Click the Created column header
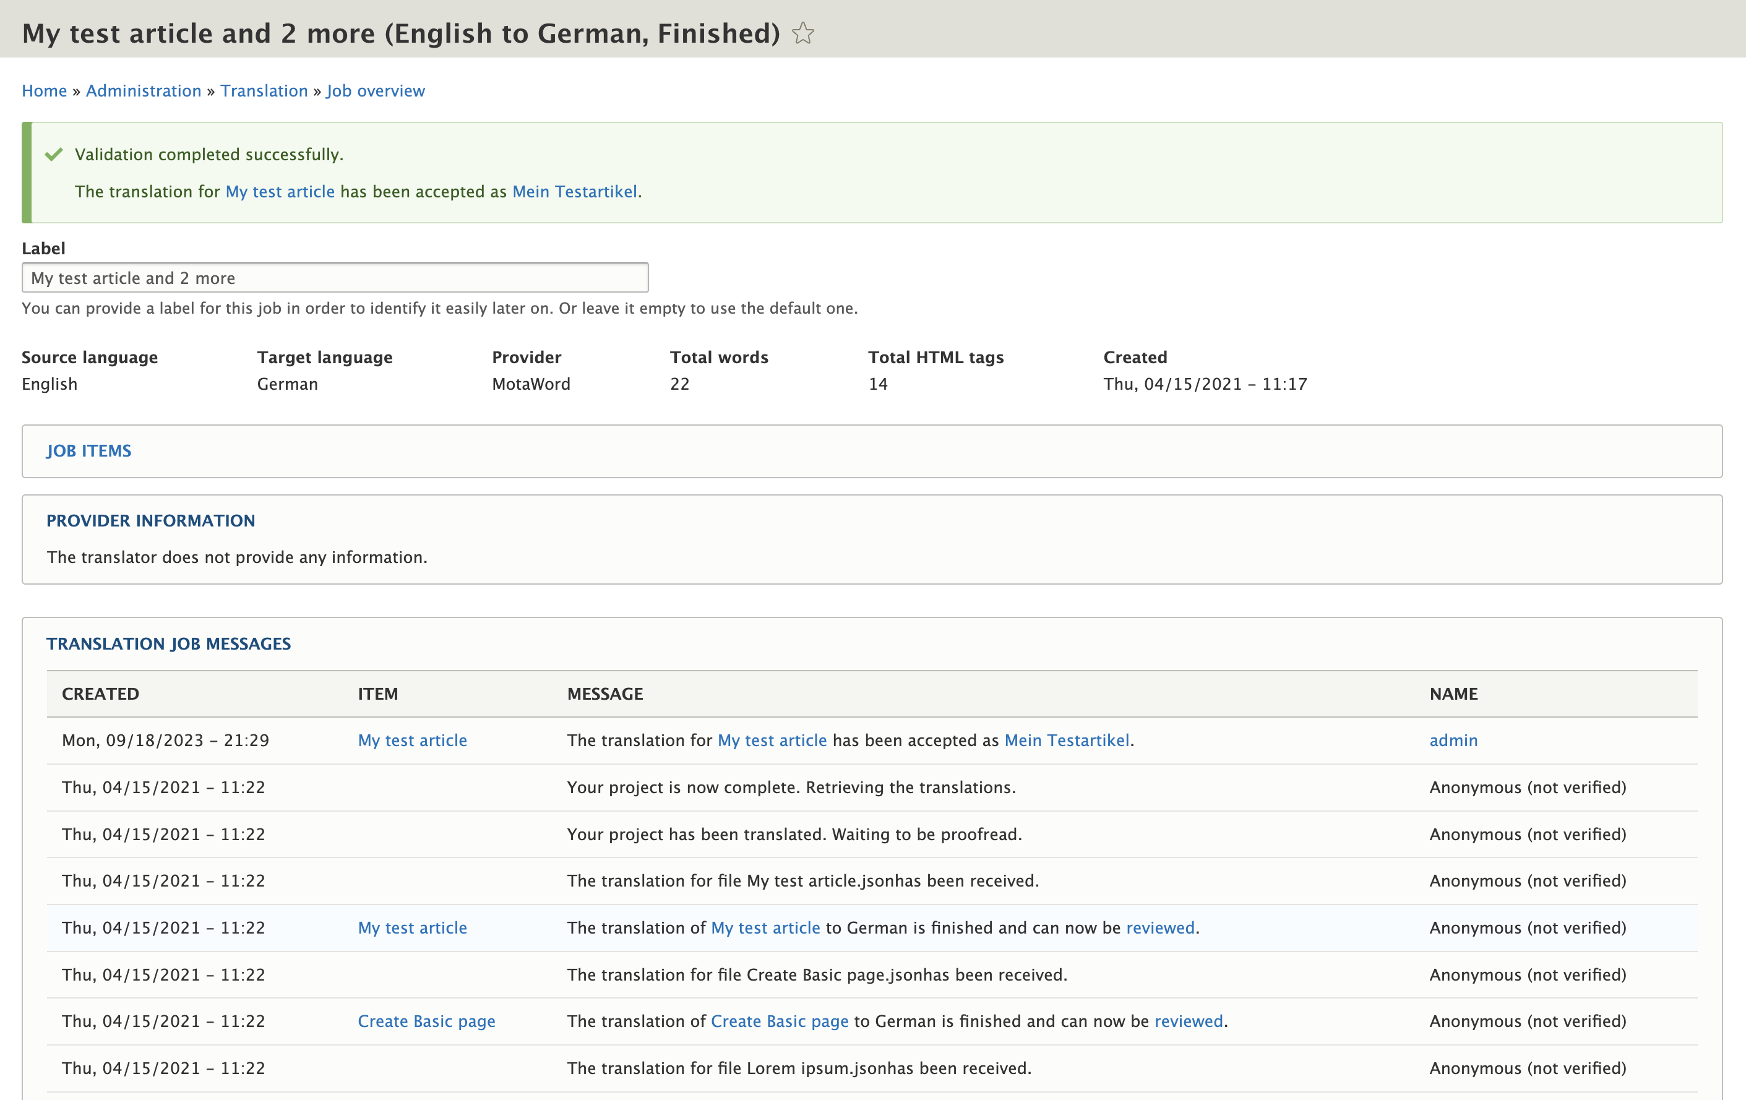Screen dimensions: 1746x1100 (100, 694)
